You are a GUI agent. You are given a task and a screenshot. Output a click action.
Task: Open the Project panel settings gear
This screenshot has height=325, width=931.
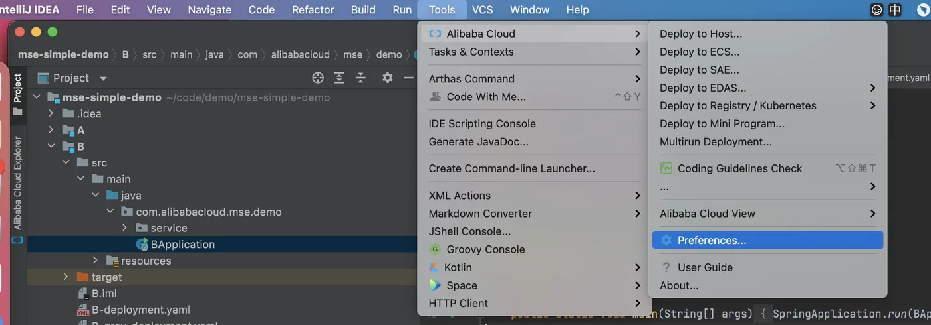[x=388, y=78]
